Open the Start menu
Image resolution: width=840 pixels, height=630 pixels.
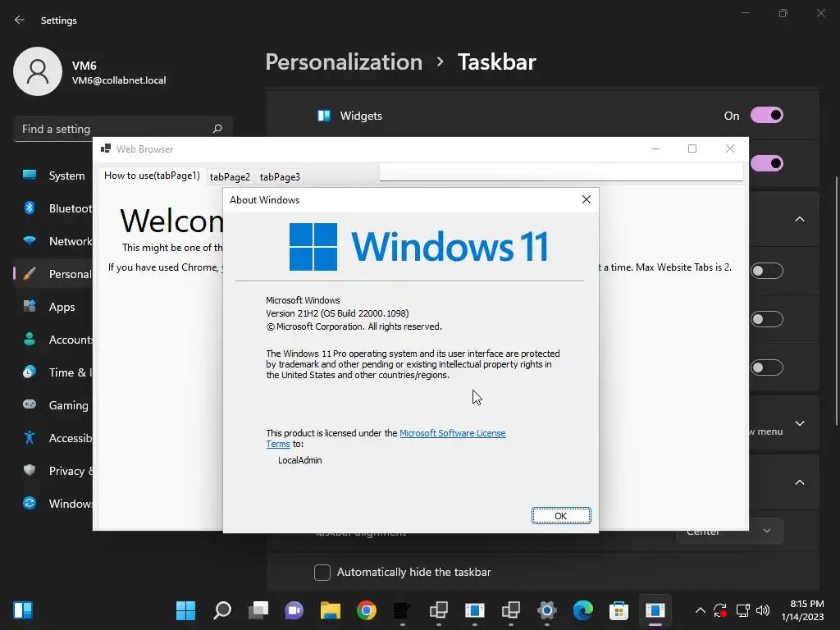pos(186,610)
